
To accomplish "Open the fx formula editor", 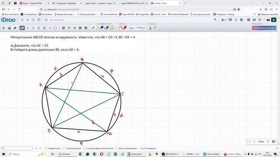I will [x=75, y=28].
